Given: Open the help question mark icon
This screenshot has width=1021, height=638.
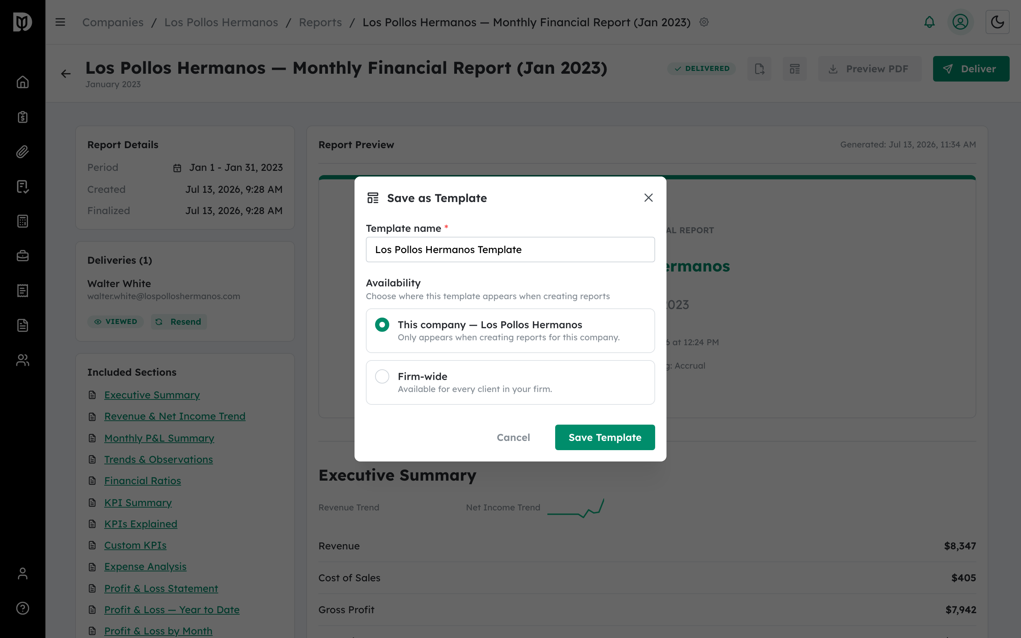Looking at the screenshot, I should (22, 608).
